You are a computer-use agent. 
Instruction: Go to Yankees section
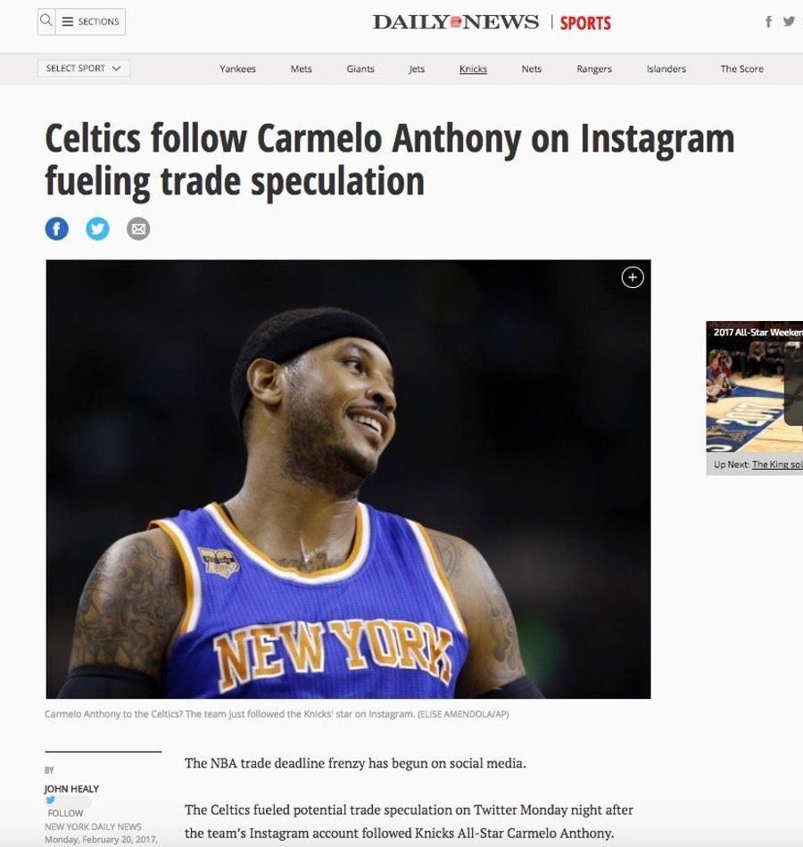[x=237, y=69]
